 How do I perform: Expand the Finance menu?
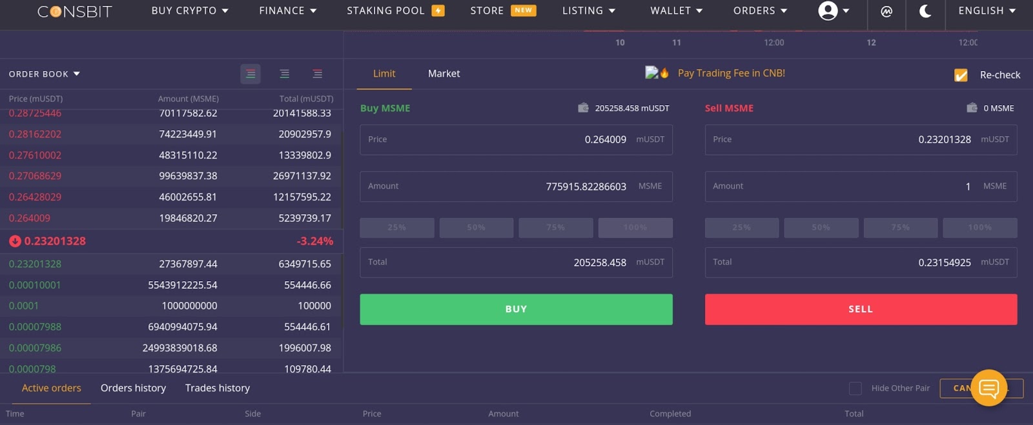[288, 11]
